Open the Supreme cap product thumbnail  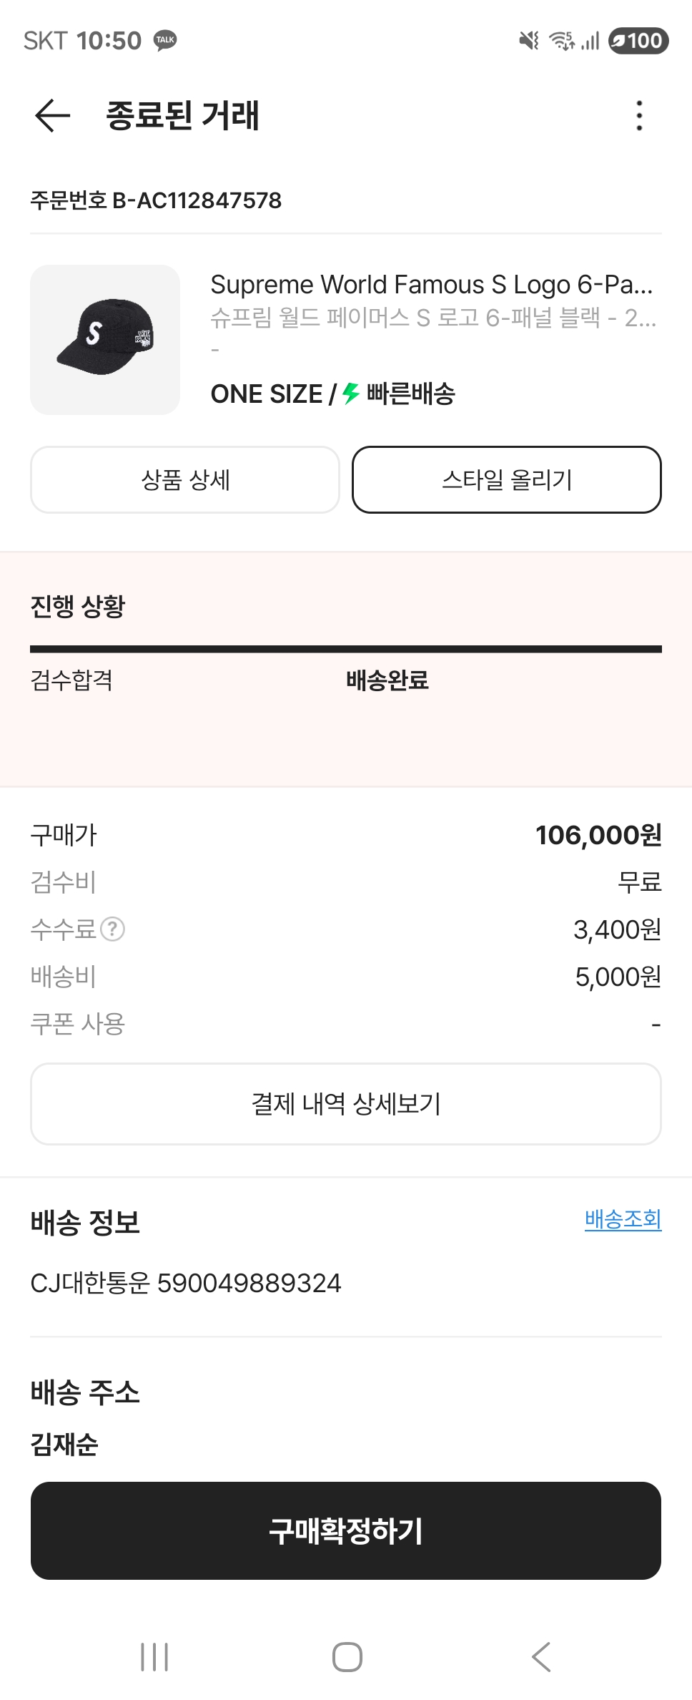(x=105, y=340)
